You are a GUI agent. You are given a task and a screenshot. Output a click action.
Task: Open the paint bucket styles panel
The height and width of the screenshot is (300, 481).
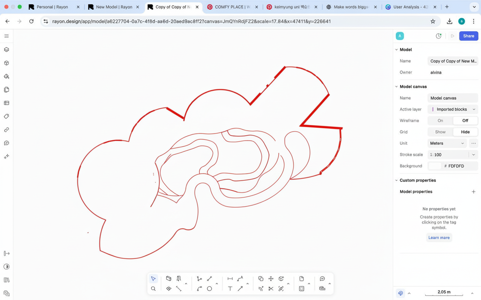click(6, 76)
